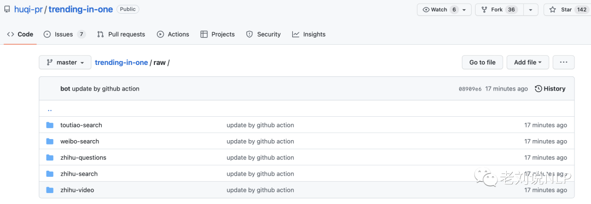The image size is (591, 204).
Task: Open the trending-in-one repository title link
Action: coord(80,9)
